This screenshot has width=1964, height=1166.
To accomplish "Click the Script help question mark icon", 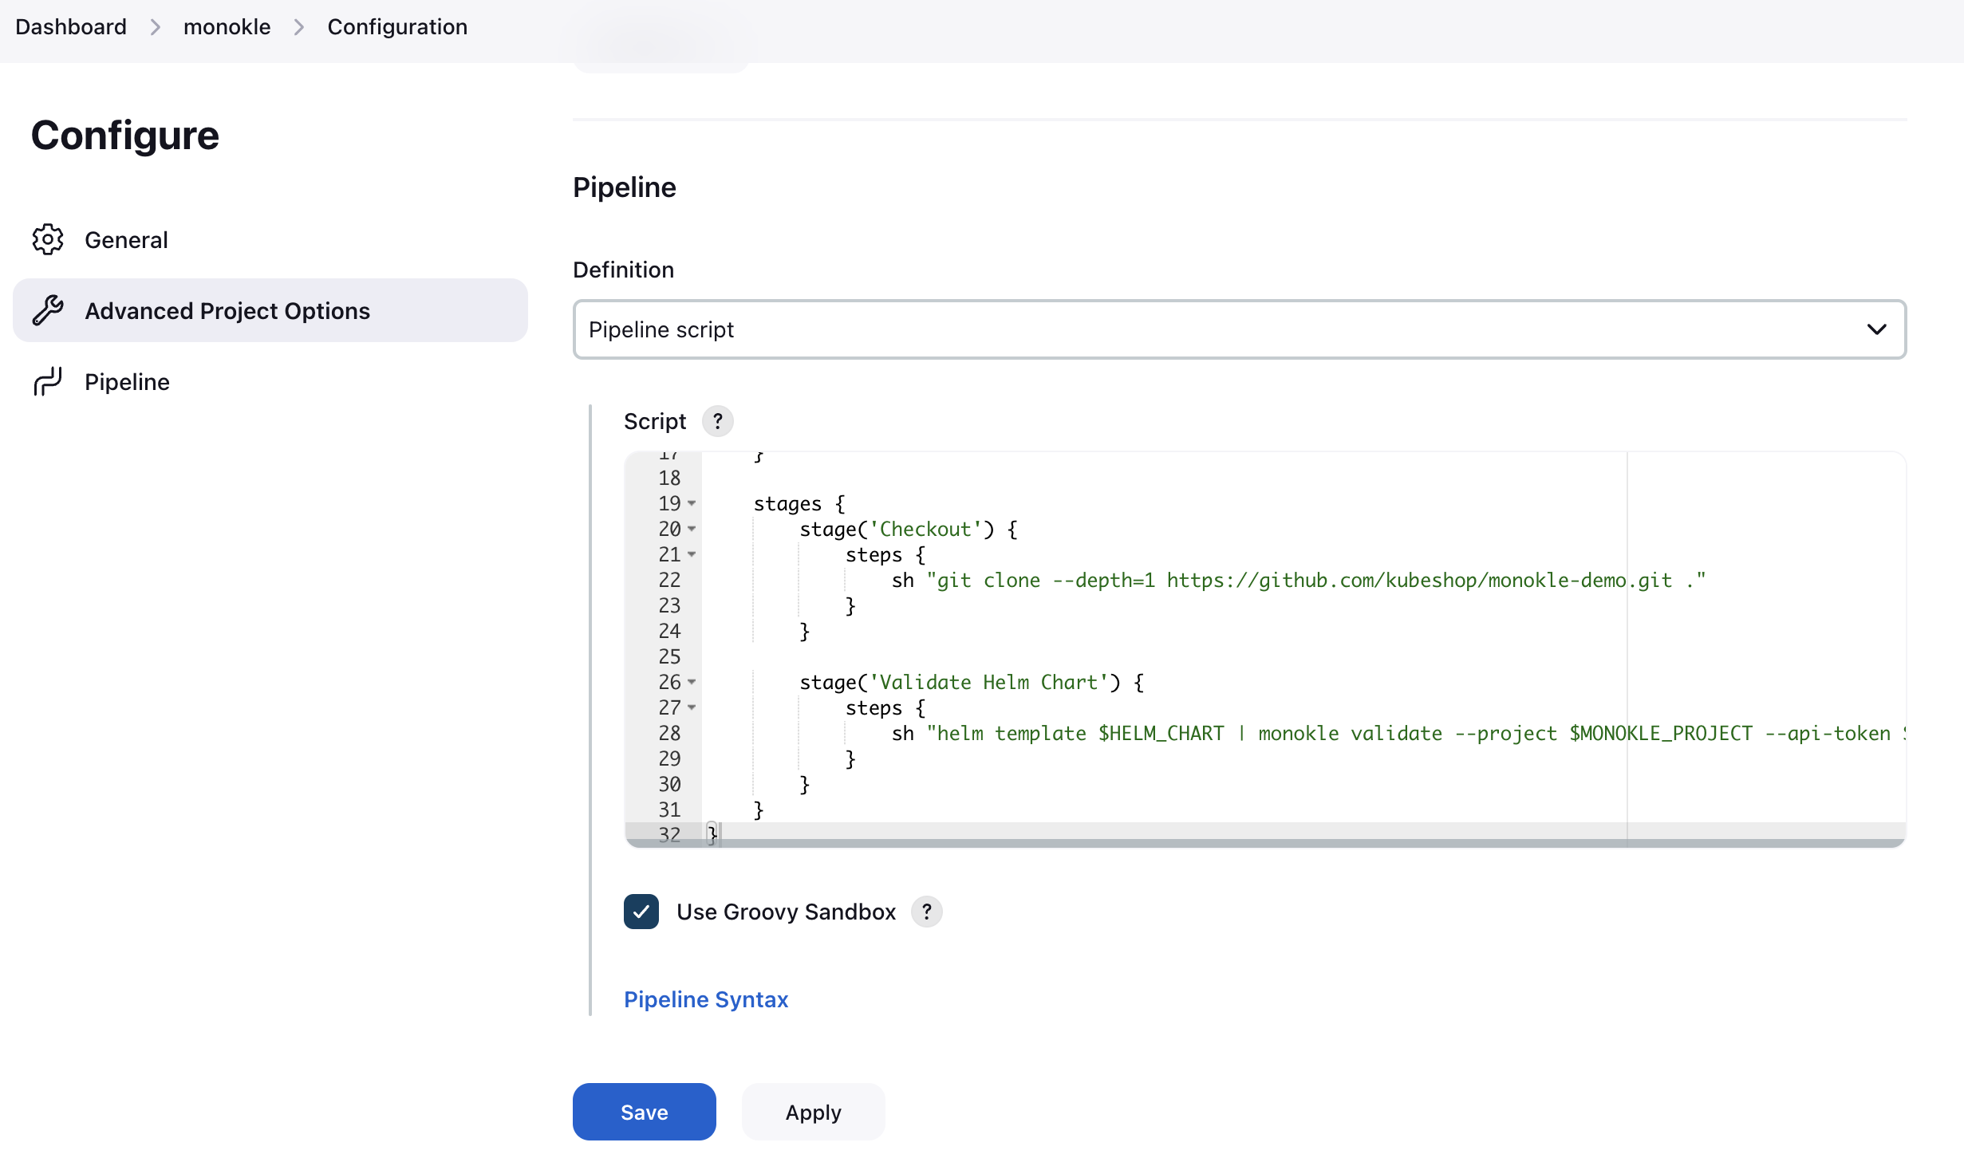I will pos(720,420).
